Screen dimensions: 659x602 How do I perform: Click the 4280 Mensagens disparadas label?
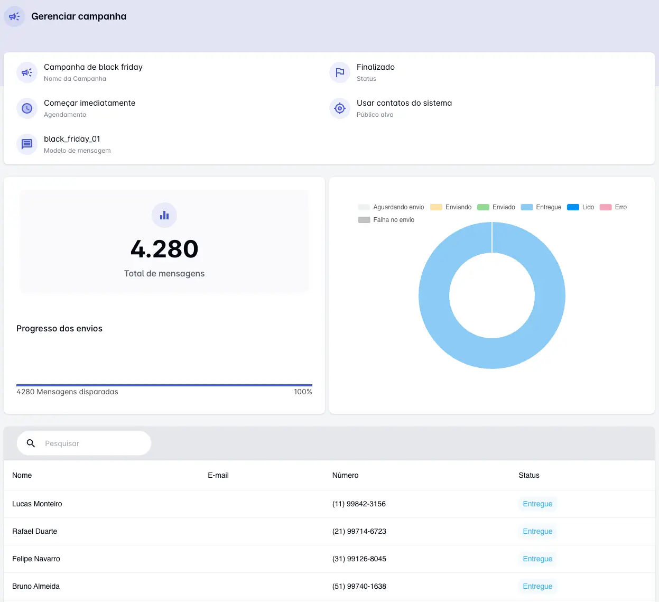coord(67,392)
